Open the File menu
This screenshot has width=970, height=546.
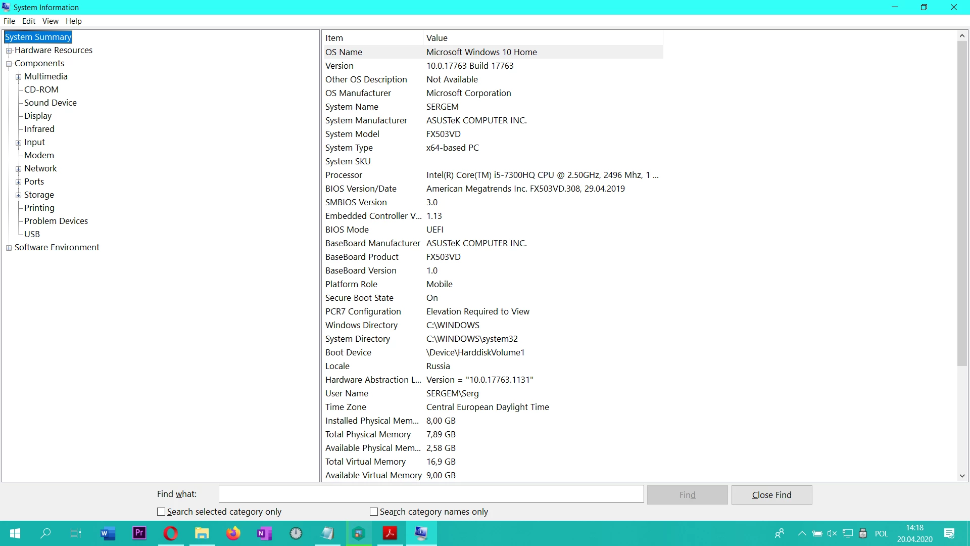(x=9, y=21)
